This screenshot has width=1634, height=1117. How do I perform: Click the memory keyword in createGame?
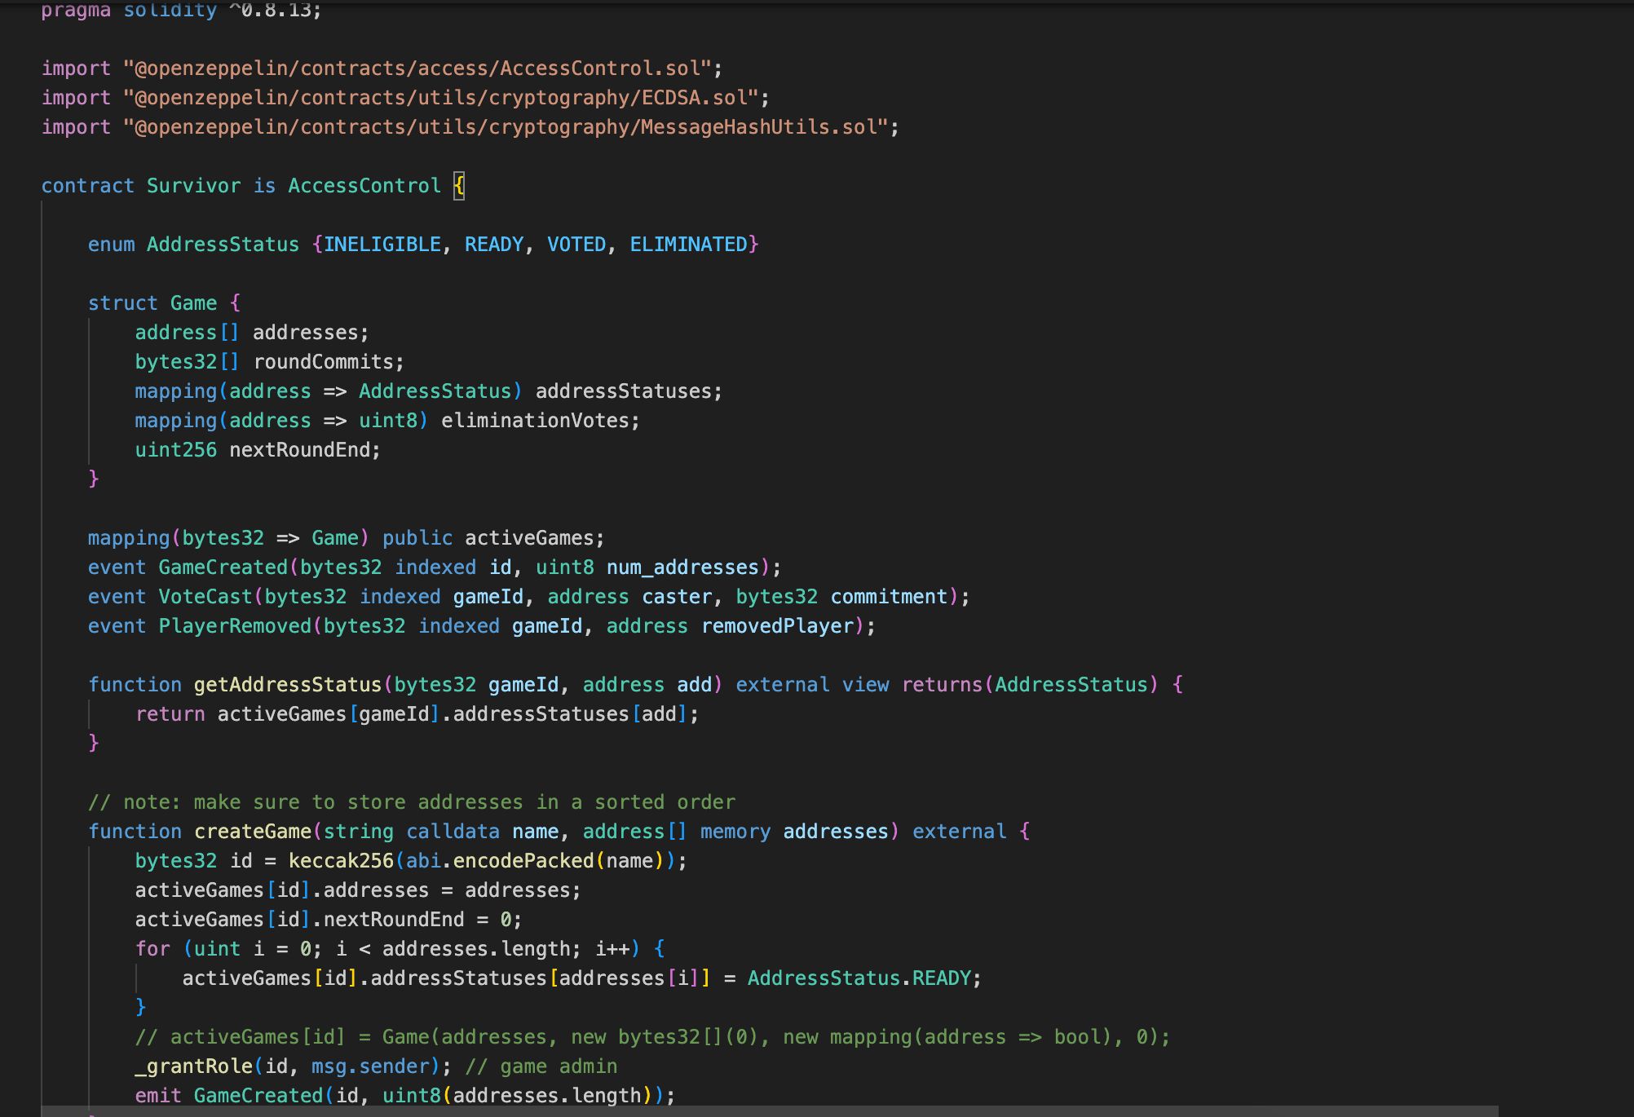click(735, 832)
